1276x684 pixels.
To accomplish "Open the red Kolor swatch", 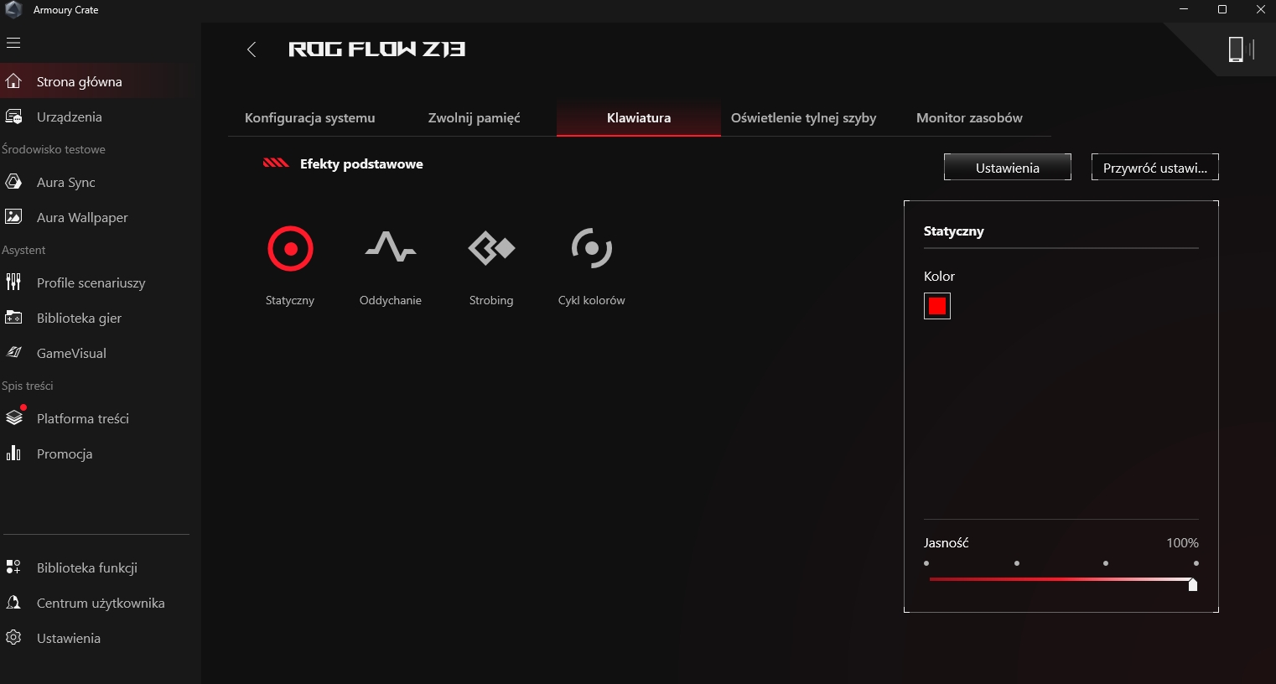I will click(937, 306).
